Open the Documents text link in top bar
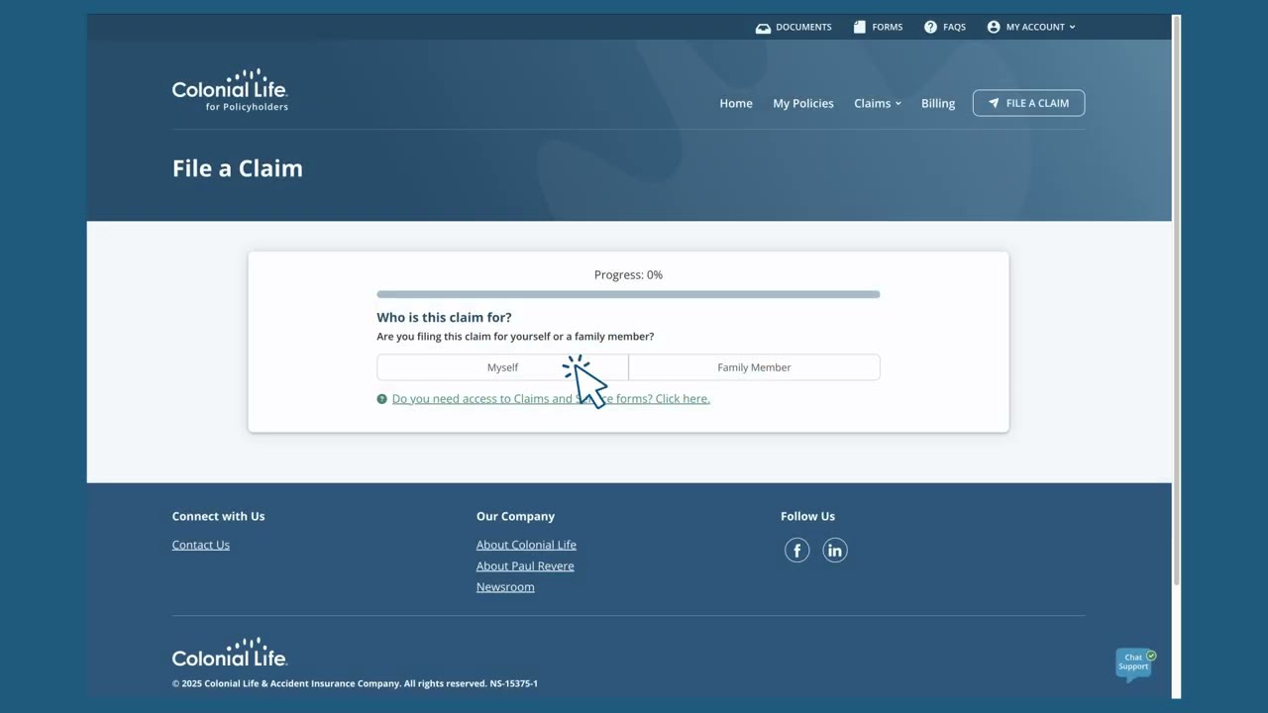 pos(803,27)
